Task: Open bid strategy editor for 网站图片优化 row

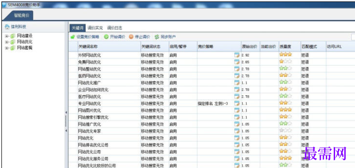Action: click(x=237, y=110)
